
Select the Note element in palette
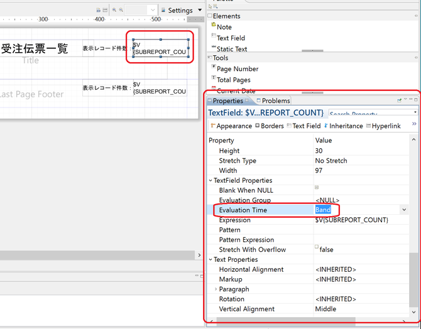224,27
